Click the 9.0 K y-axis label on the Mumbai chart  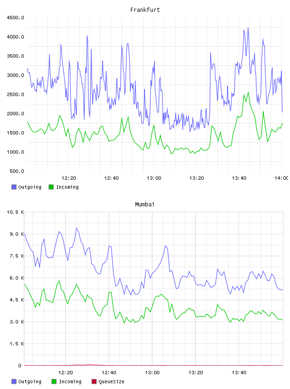[x=17, y=234]
